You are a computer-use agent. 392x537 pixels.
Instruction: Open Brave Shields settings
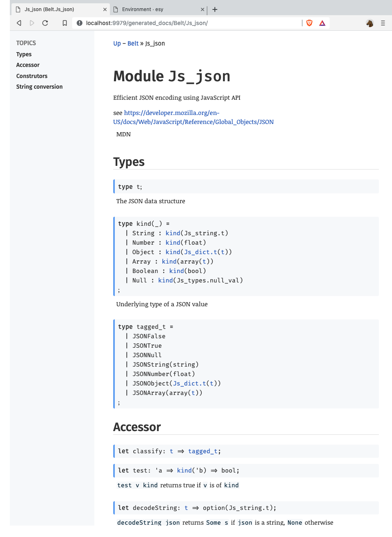(x=309, y=23)
